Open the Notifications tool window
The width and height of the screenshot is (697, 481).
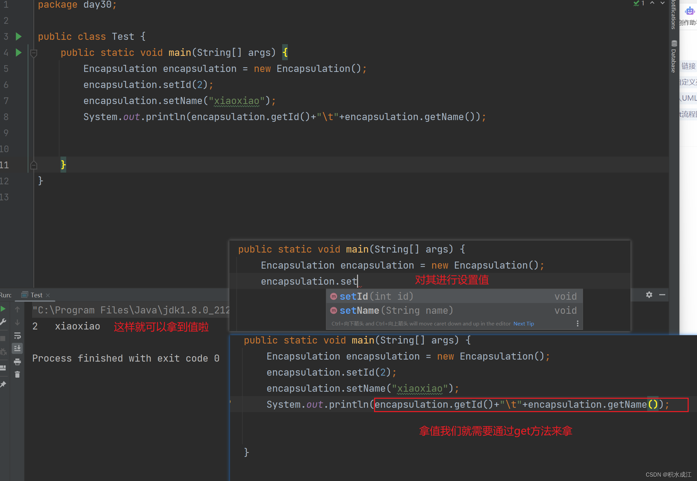674,14
